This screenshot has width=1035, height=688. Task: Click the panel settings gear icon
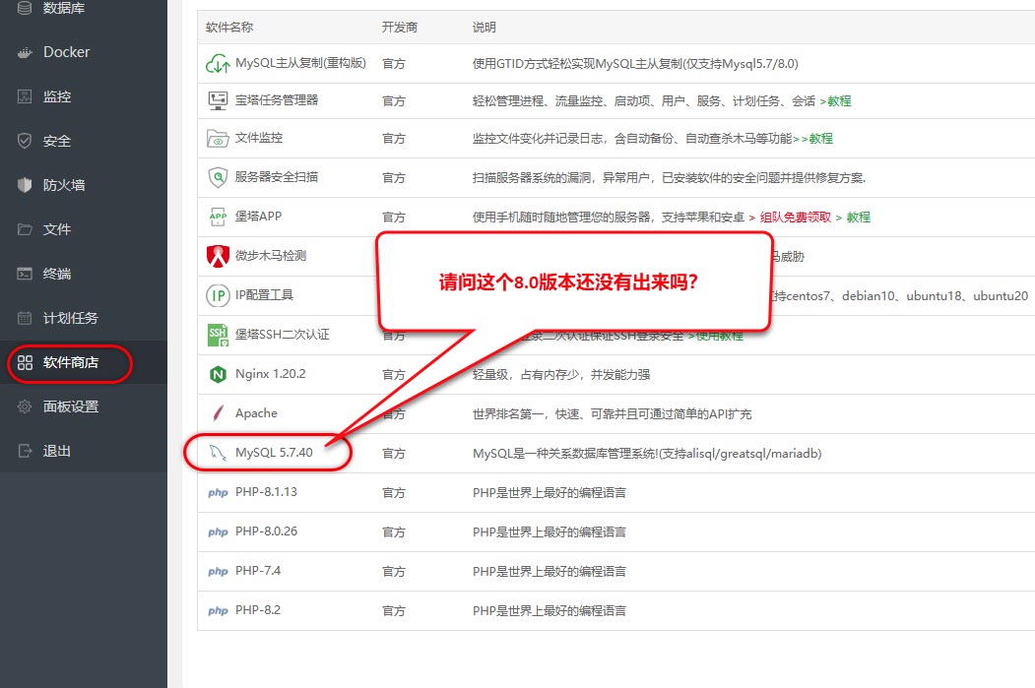point(25,407)
